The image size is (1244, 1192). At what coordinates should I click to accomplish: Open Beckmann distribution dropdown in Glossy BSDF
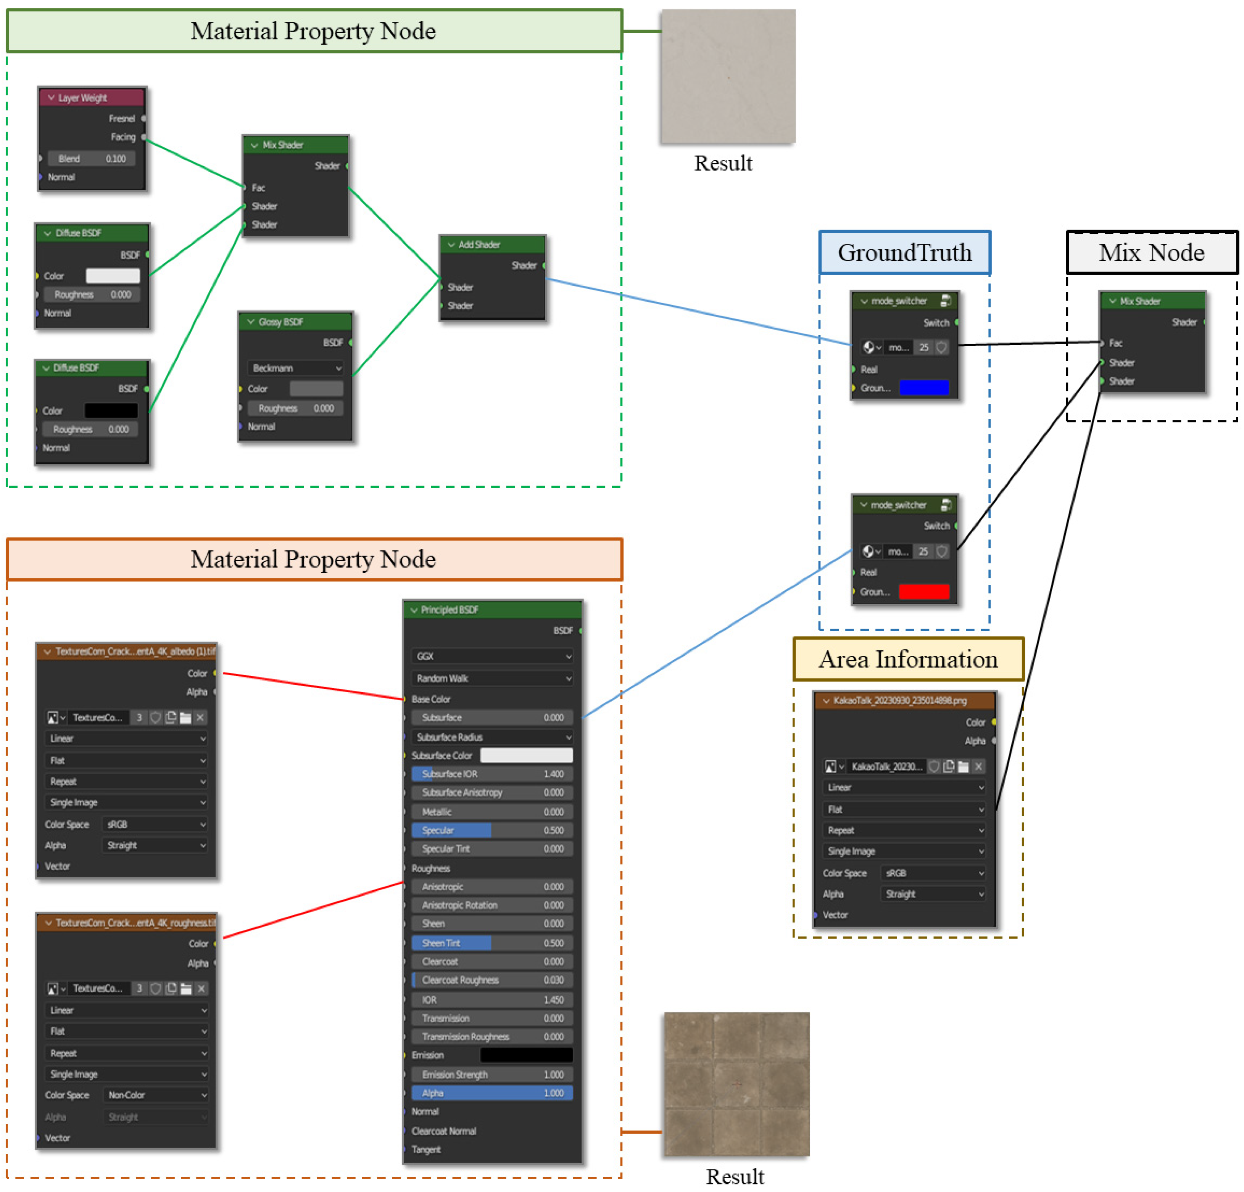point(296,368)
